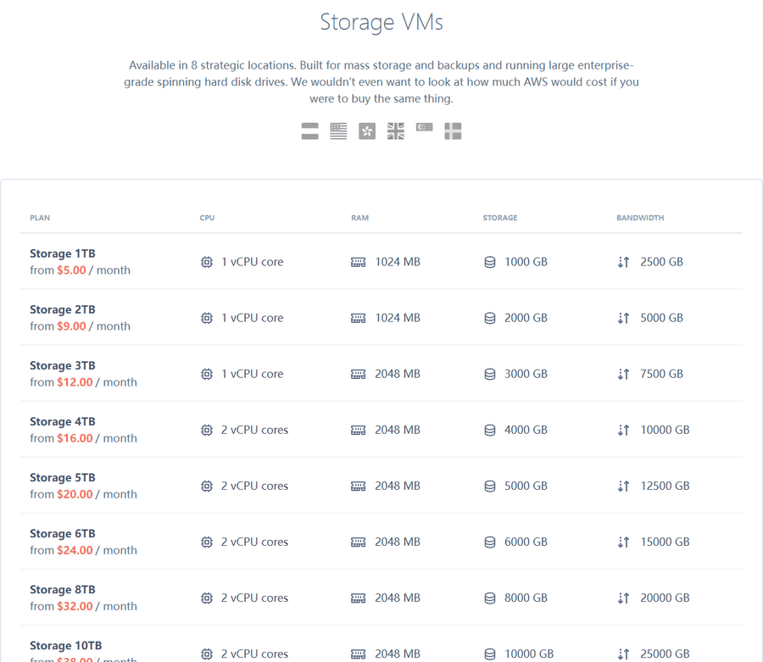763x662 pixels.
Task: Click the RAM icon in Storage 1TB row
Action: click(358, 263)
